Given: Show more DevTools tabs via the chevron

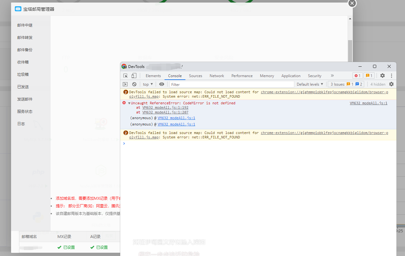Looking at the screenshot, I should coord(332,76).
